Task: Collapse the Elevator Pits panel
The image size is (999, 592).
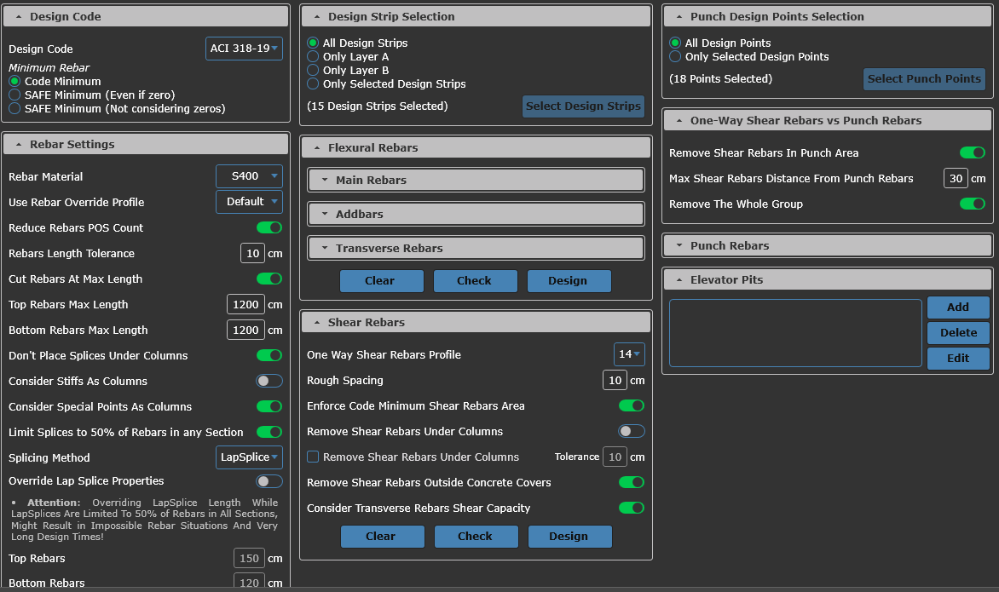Action: (827, 279)
